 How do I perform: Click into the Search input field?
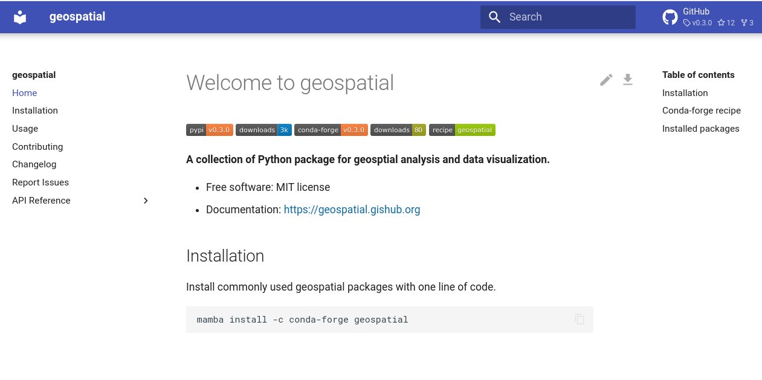tap(558, 17)
